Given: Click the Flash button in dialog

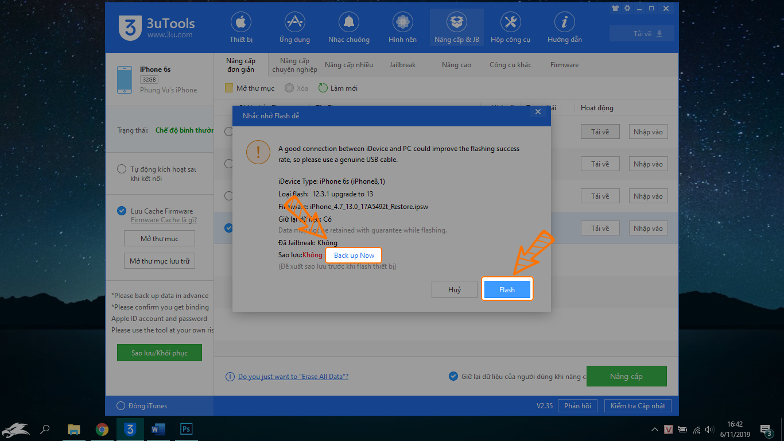Looking at the screenshot, I should point(507,289).
